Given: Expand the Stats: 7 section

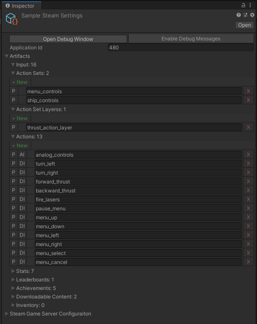Looking at the screenshot, I should pos(13,271).
